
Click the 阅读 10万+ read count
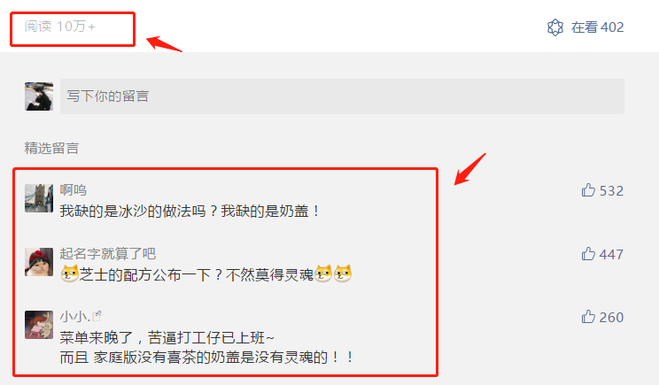coord(59,27)
